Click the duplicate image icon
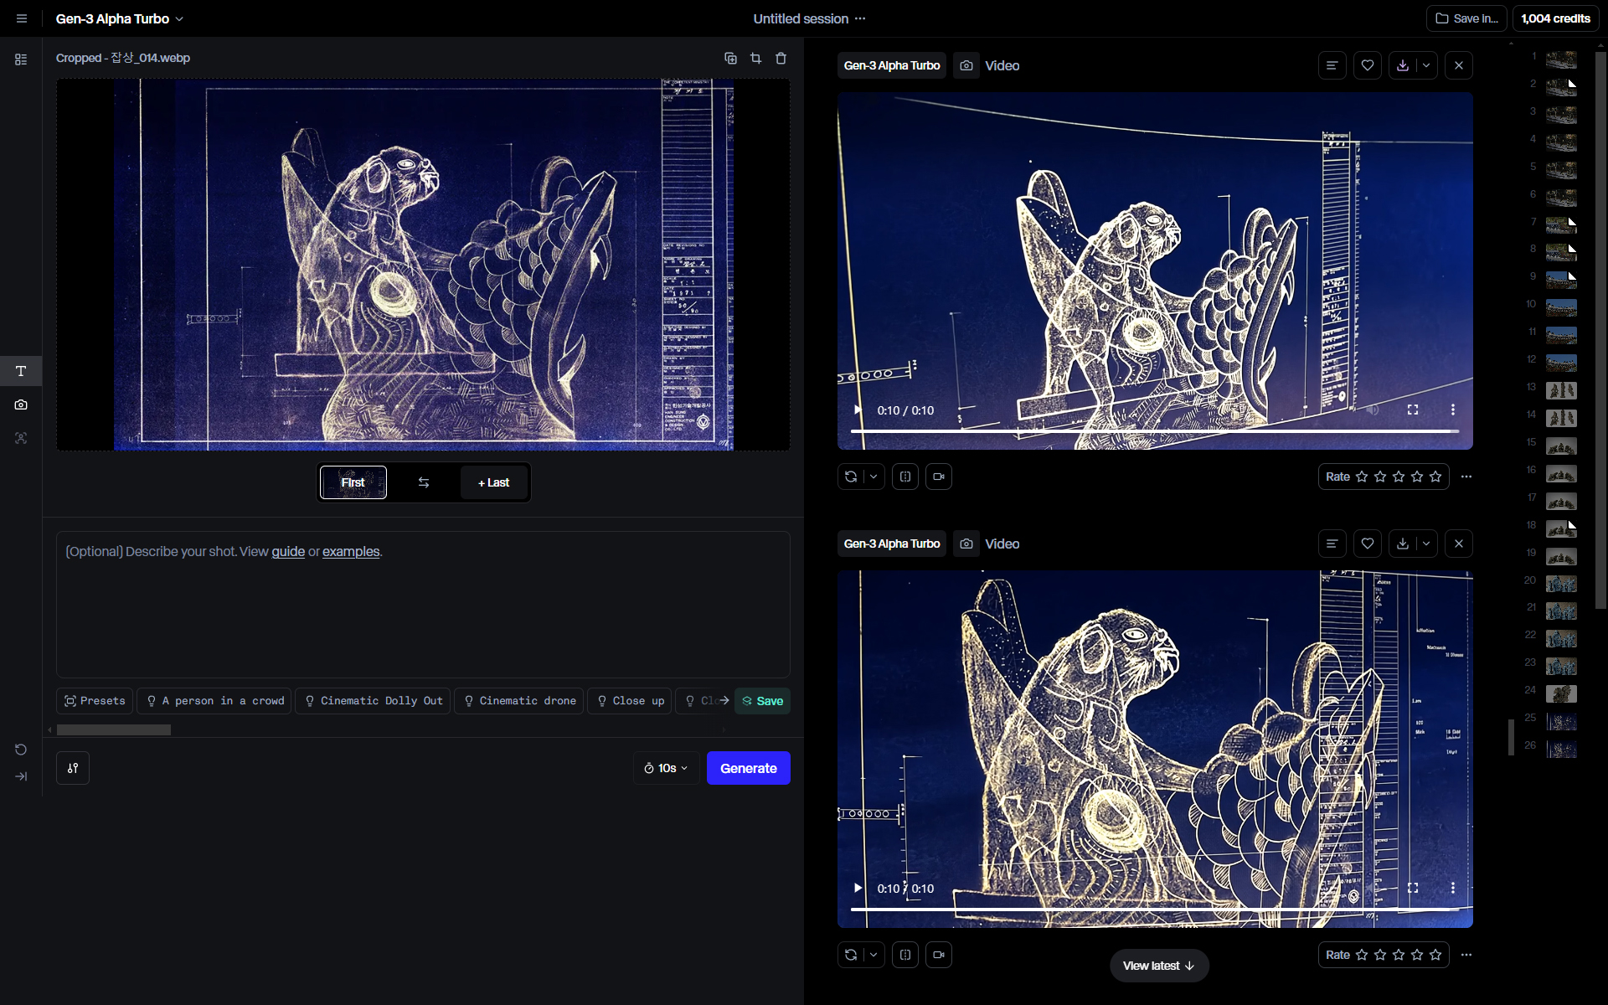The width and height of the screenshot is (1608, 1005). (x=730, y=58)
